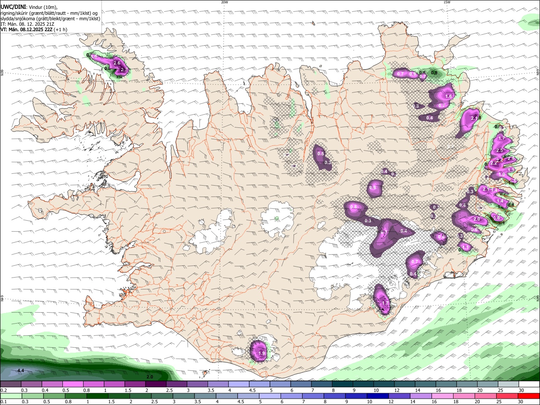Click the 1.9 value on the southern glacier
The image size is (540, 405).
point(261,353)
